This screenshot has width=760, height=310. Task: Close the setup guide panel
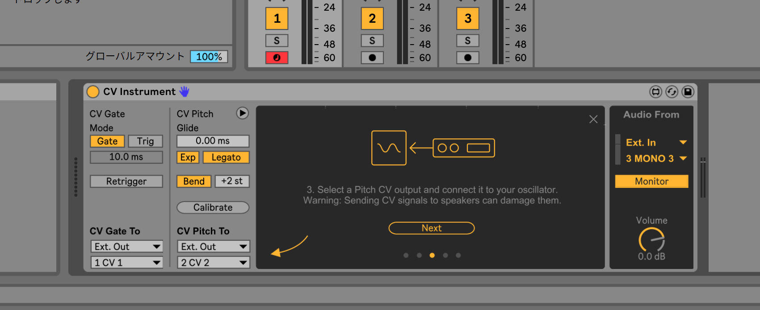[x=593, y=119]
